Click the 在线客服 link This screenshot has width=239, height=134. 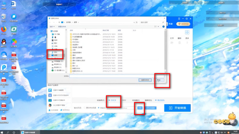click(53, 110)
